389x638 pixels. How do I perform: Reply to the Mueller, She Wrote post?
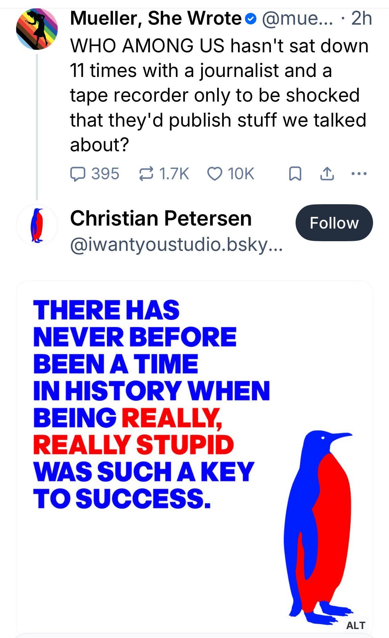coord(78,174)
